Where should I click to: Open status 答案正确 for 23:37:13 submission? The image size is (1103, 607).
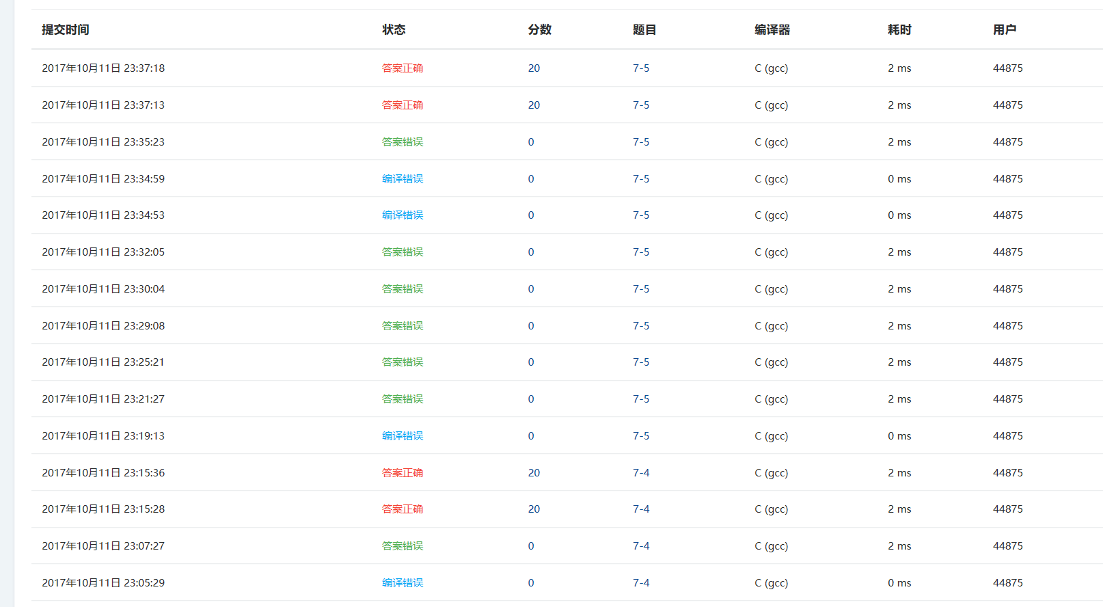403,105
